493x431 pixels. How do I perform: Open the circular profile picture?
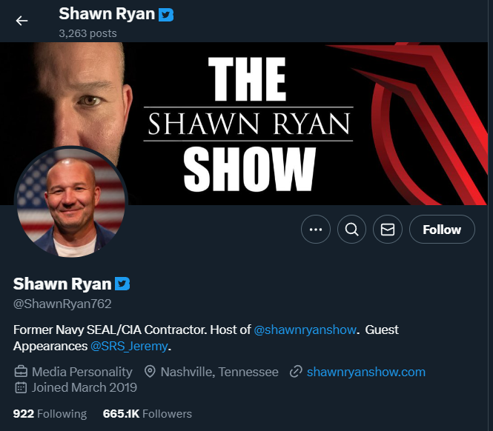(x=71, y=202)
